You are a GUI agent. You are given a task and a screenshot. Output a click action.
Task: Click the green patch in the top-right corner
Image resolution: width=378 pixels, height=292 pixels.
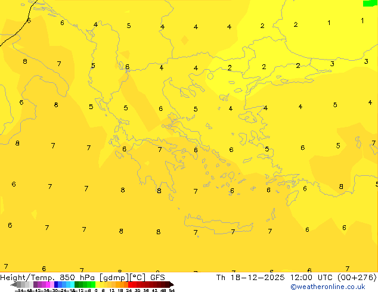tap(370, 3)
